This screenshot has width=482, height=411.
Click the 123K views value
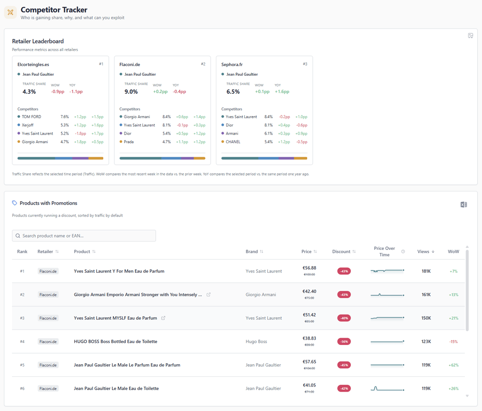coord(426,342)
